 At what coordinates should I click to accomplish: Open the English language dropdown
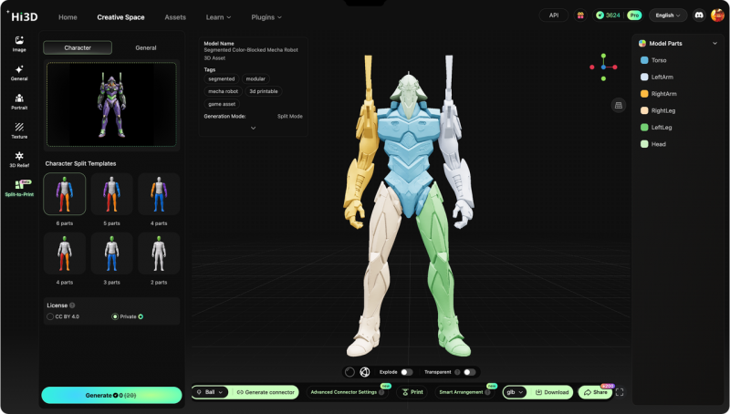point(668,16)
